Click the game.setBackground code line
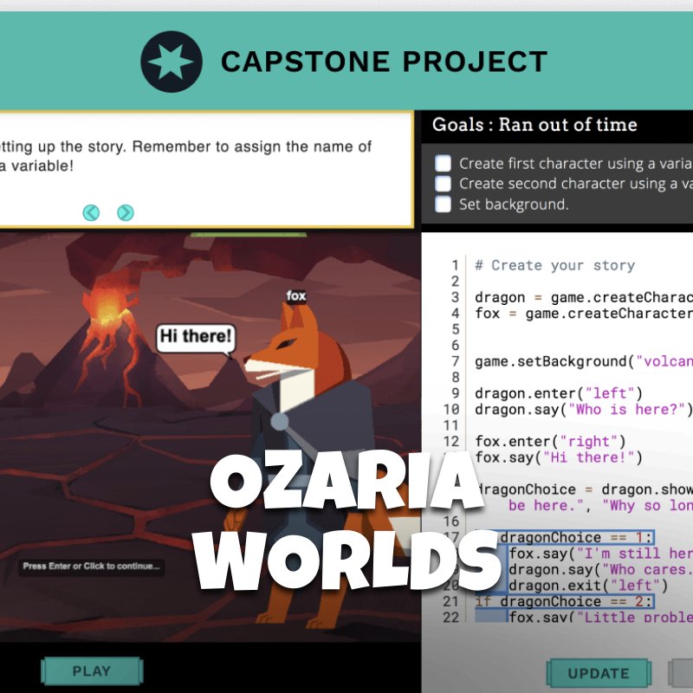 pyautogui.click(x=583, y=361)
